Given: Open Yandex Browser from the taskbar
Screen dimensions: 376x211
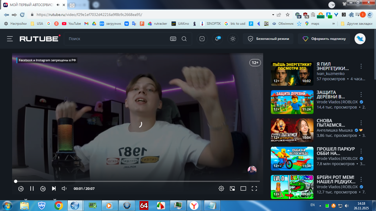Looking at the screenshot, I should click(194, 206).
